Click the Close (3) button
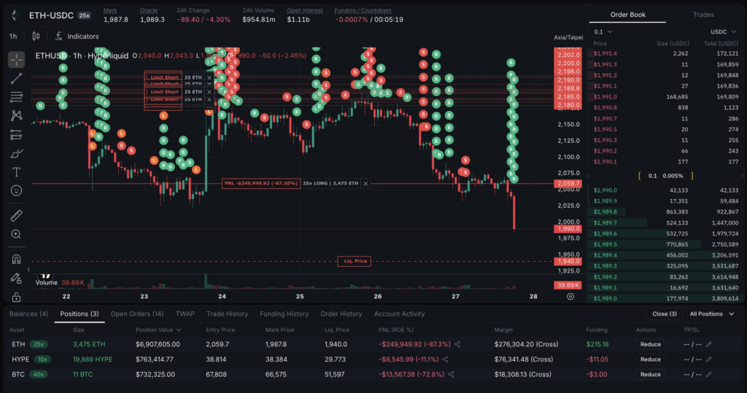 [664, 314]
